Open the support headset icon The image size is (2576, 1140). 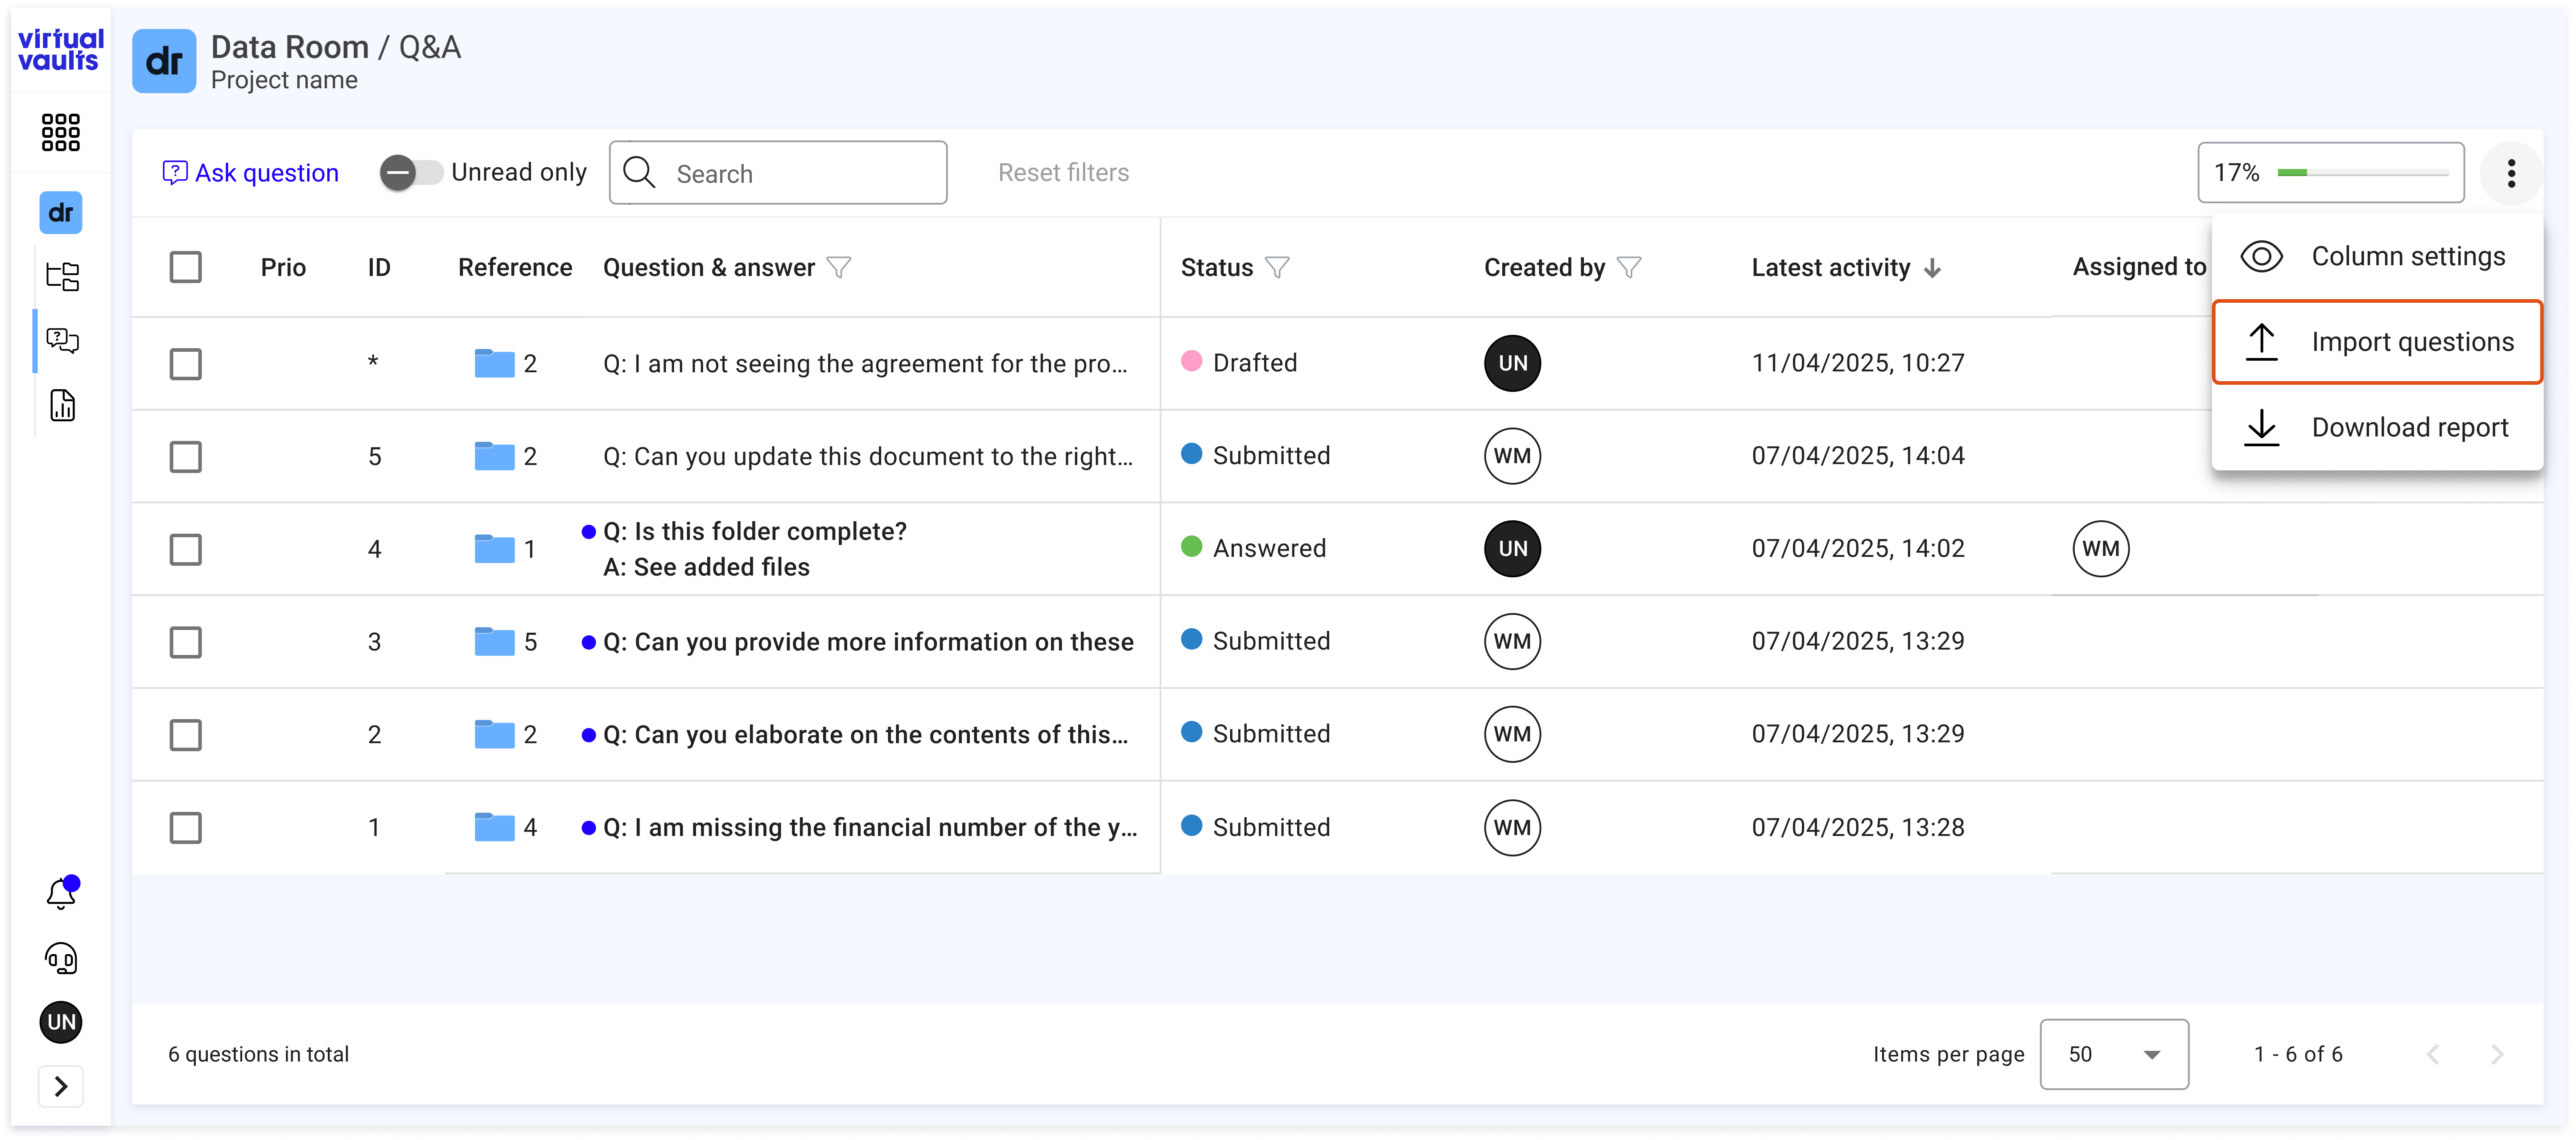(x=61, y=958)
